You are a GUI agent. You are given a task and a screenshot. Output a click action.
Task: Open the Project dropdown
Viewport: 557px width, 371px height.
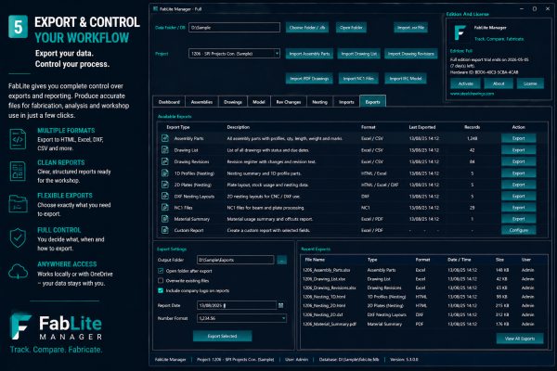click(234, 54)
